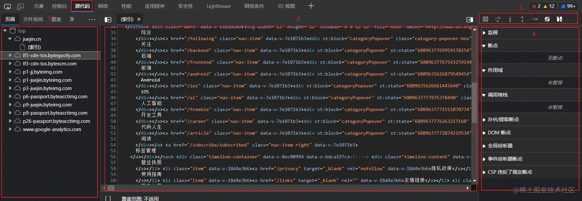This screenshot has height=201, width=582.
Task: Open navigator three-dot more options
Action: pos(92,19)
